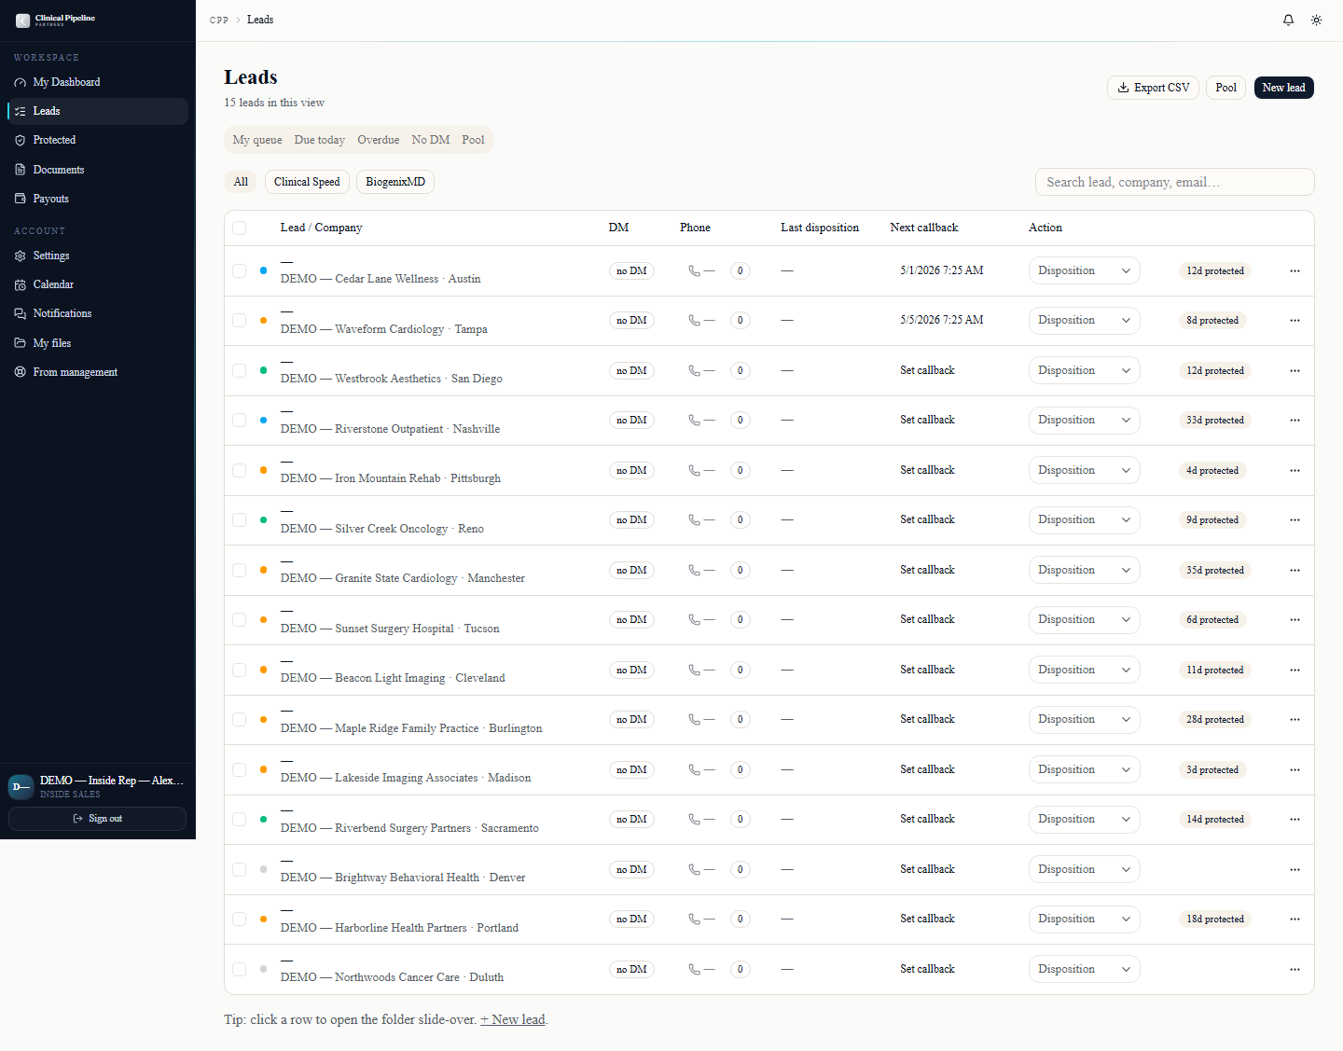Open more options for Granite State Cardiology
The height and width of the screenshot is (1051, 1343).
pyautogui.click(x=1295, y=570)
